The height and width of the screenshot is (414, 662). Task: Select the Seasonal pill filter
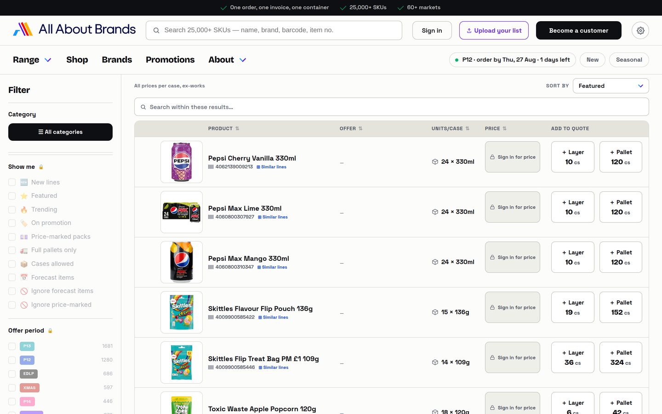tap(629, 60)
